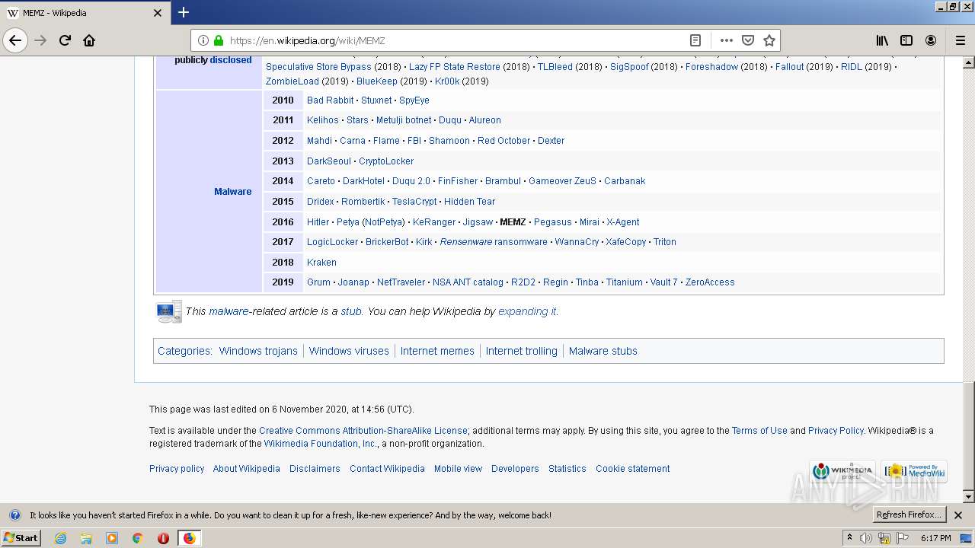Go to the Pegasus article

tap(552, 222)
